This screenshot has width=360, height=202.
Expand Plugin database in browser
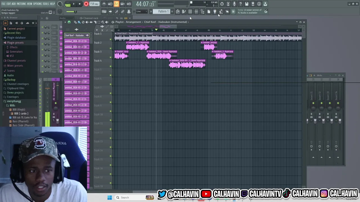pyautogui.click(x=16, y=38)
